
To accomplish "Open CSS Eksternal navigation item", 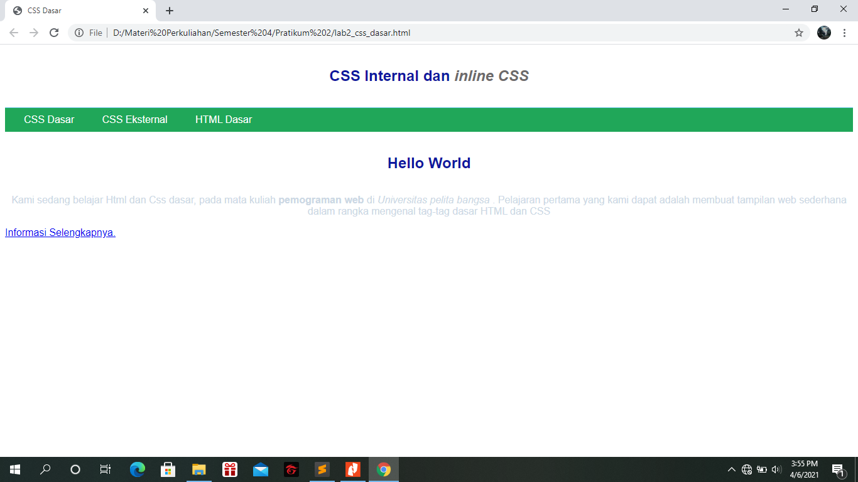I will click(135, 119).
